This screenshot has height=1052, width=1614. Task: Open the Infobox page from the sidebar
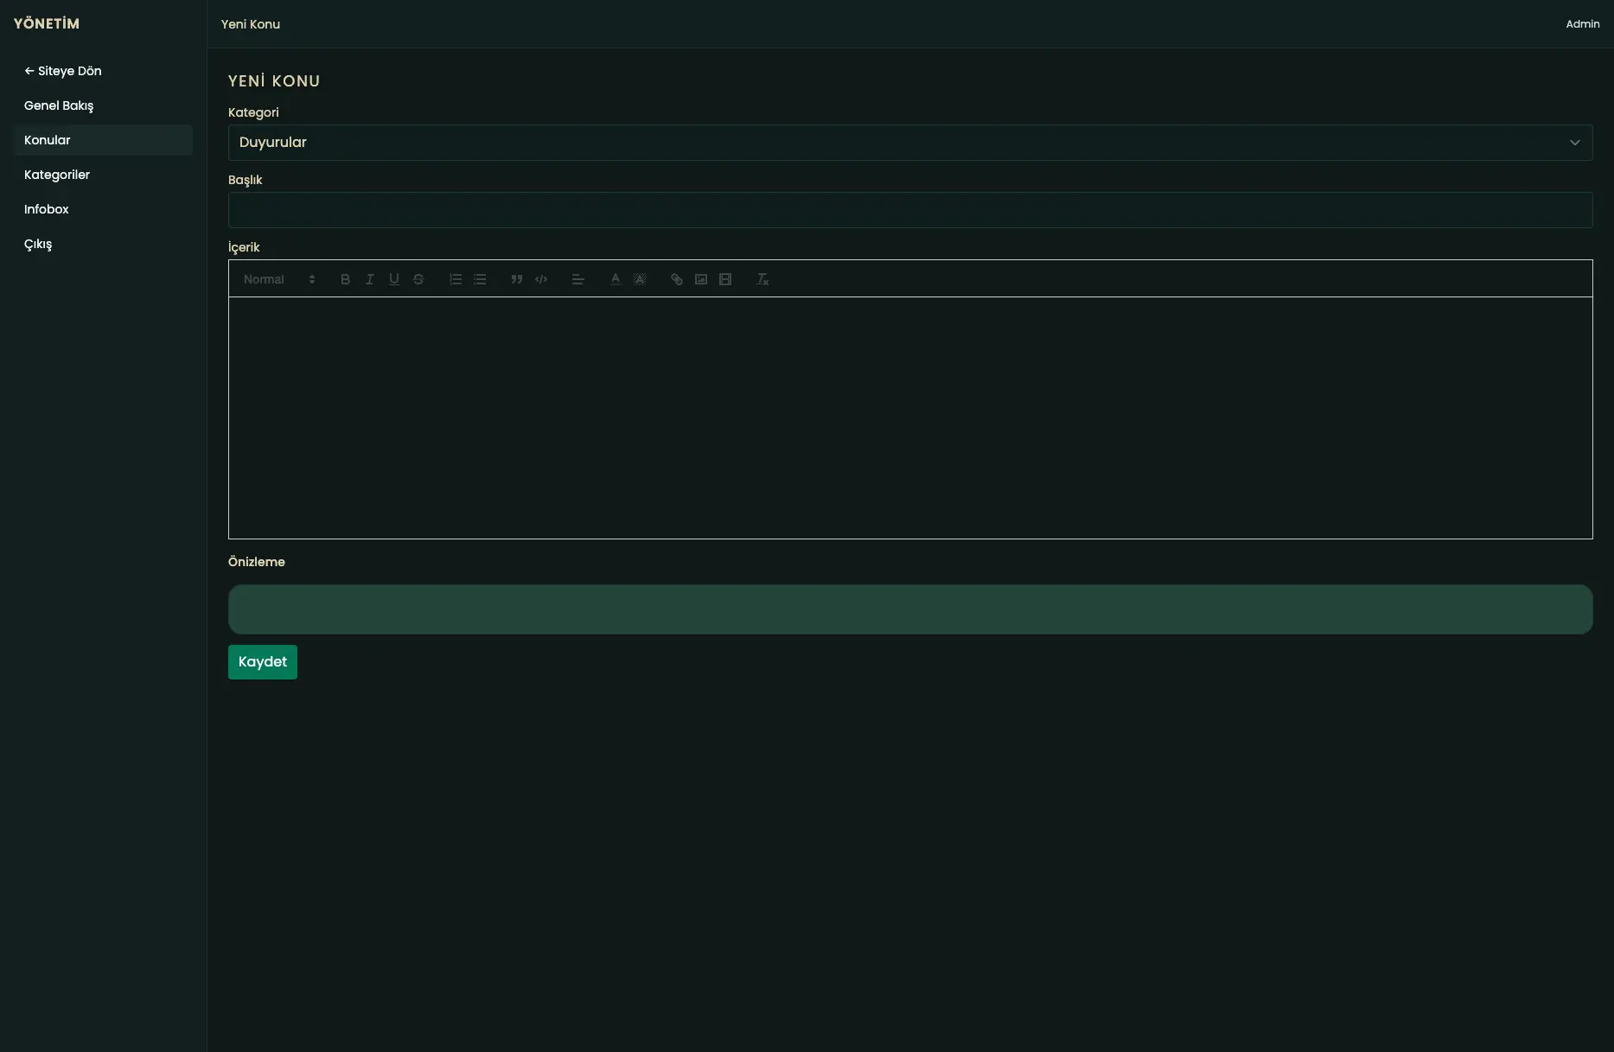click(x=46, y=209)
